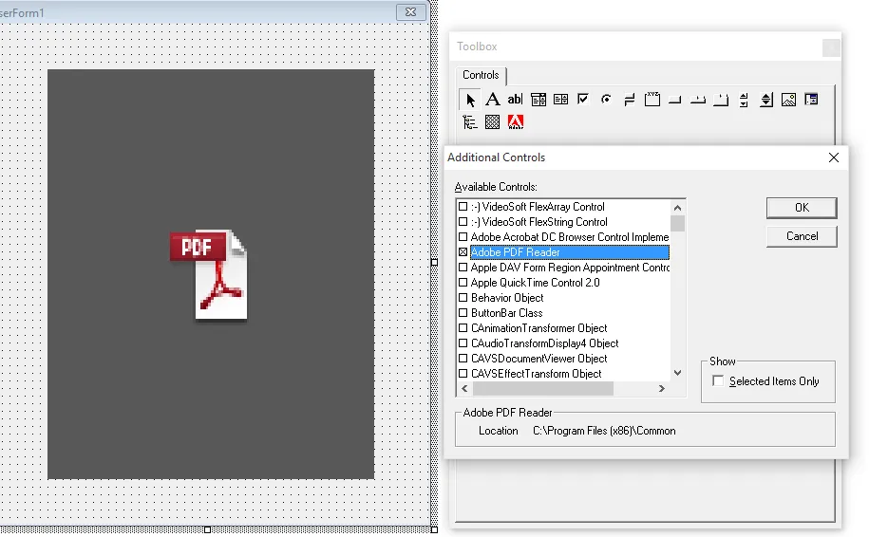The width and height of the screenshot is (869, 537).
Task: Click the horizontal scrollbar thumb
Action: (543, 389)
